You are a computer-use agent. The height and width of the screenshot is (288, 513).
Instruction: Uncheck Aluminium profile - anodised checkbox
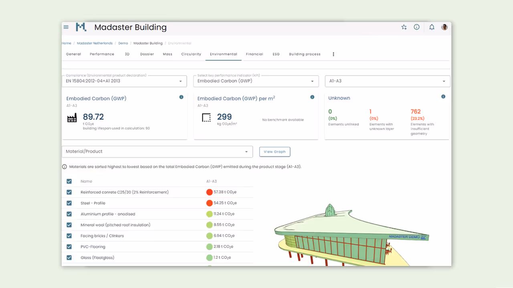[69, 214]
